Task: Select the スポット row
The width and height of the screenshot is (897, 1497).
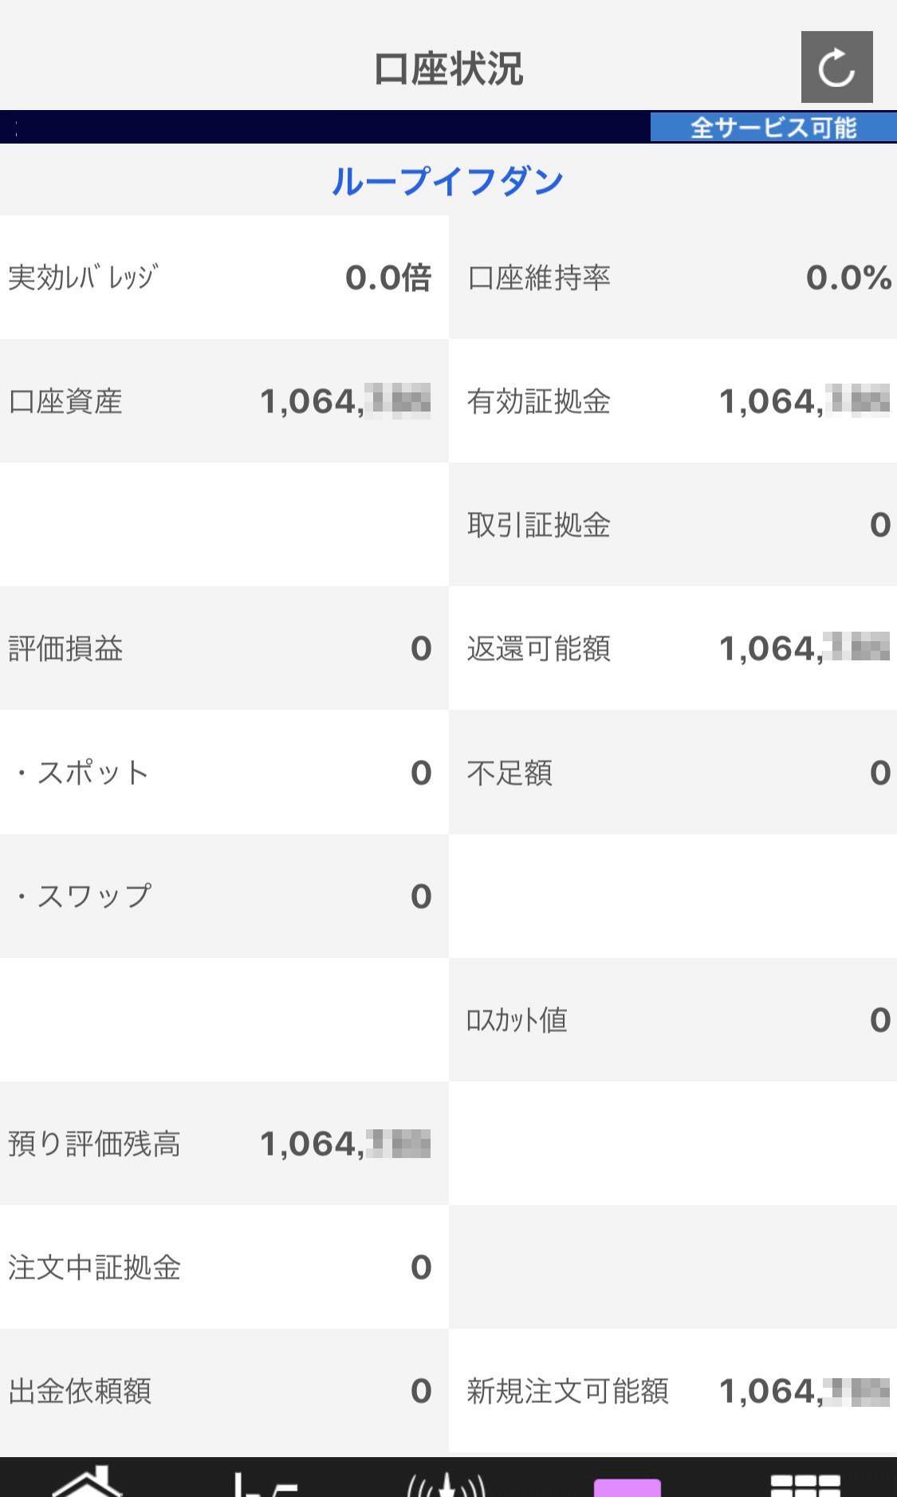Action: [224, 772]
